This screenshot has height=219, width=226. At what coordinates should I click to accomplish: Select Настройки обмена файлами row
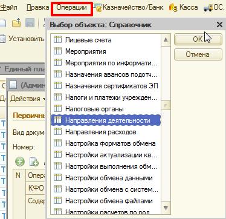coord(106,201)
